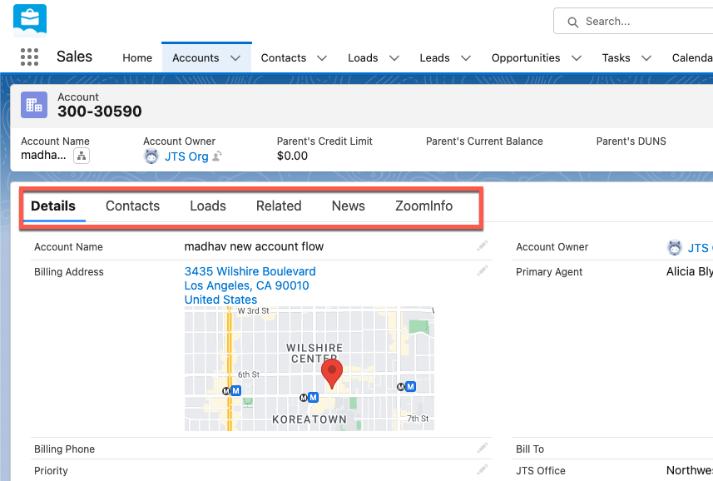
Task: Change account owner icon beside JTS Org
Action: (217, 156)
